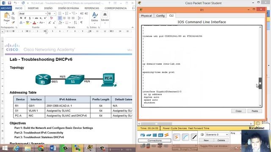Click Fast Forward Time in Packet Tracer
271x152 pixels.
tap(199, 128)
